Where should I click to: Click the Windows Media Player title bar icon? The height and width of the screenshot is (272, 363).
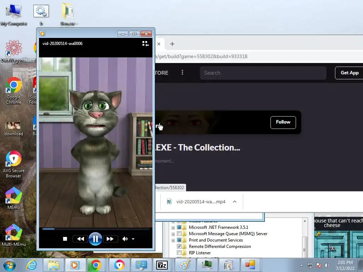(43, 34)
